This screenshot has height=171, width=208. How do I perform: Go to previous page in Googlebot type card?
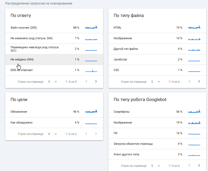[189, 165]
